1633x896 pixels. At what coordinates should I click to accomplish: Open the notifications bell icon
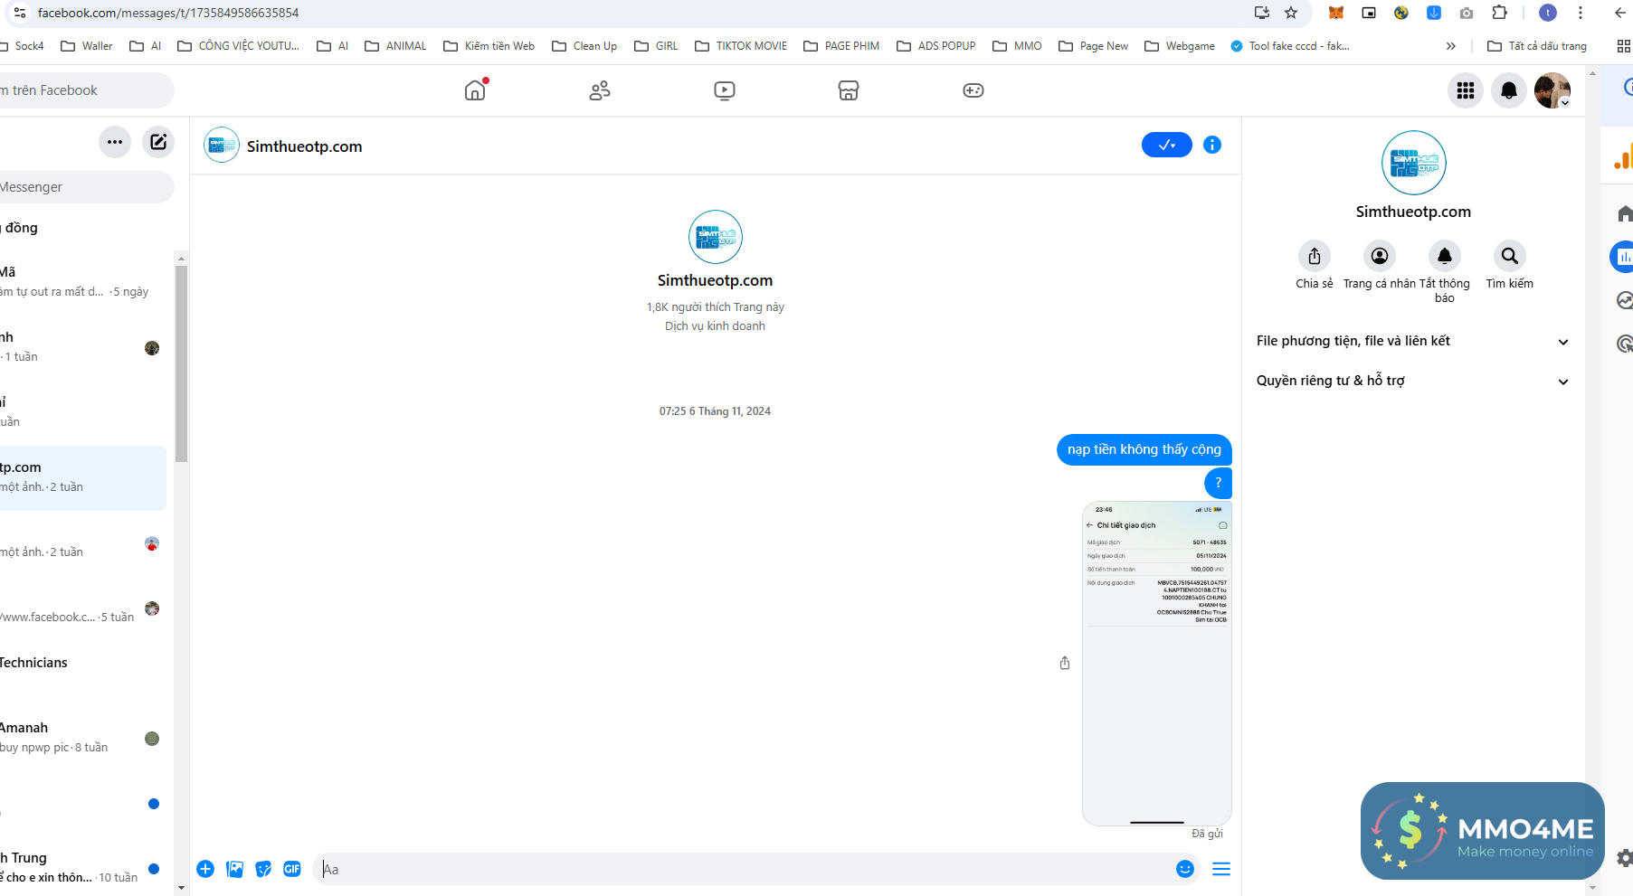pos(1509,90)
